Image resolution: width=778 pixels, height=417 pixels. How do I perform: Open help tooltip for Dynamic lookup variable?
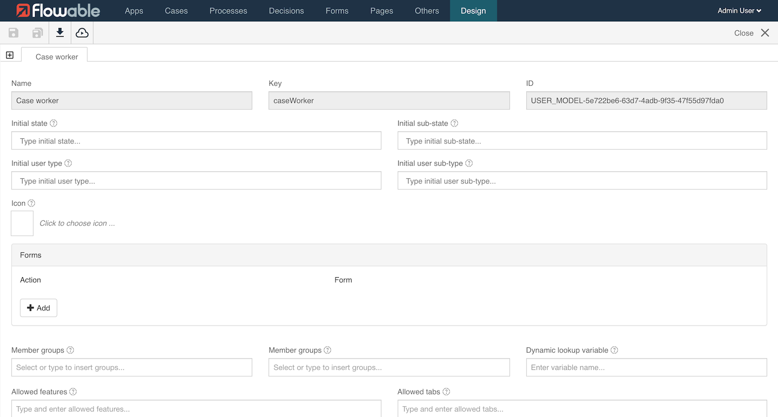point(614,350)
